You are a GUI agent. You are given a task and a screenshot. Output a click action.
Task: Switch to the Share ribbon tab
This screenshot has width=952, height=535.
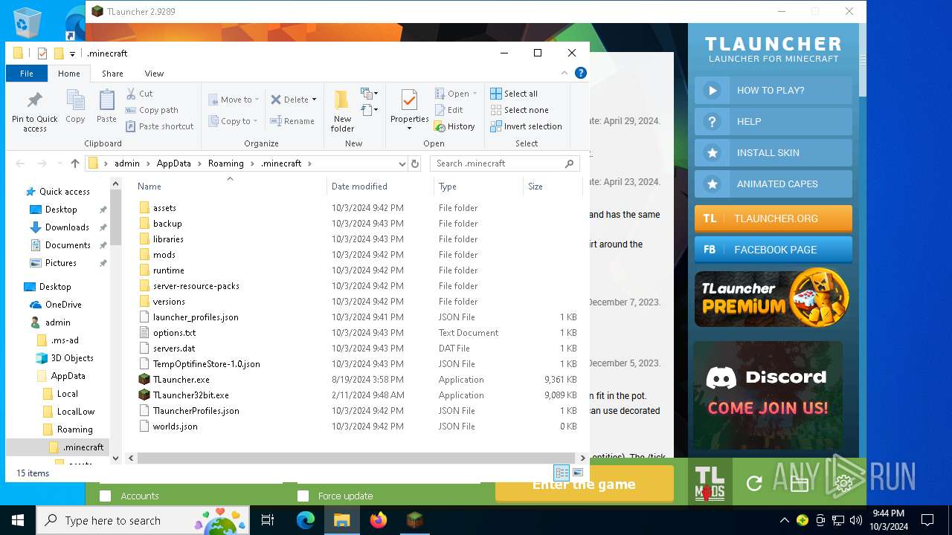pyautogui.click(x=113, y=74)
